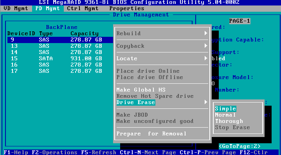Select drive row with DeviceID 13

60,46
